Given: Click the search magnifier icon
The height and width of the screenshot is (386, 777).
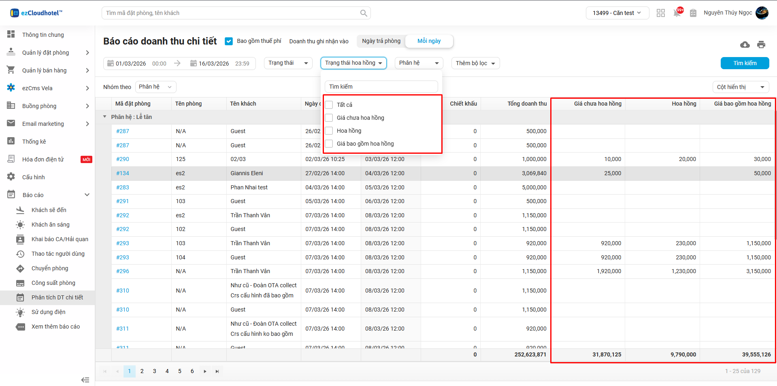Looking at the screenshot, I should (364, 13).
